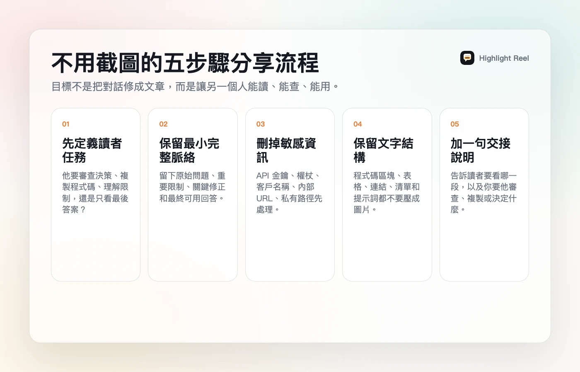
Task: Click the description starting API 金鑰
Action: tap(290, 193)
